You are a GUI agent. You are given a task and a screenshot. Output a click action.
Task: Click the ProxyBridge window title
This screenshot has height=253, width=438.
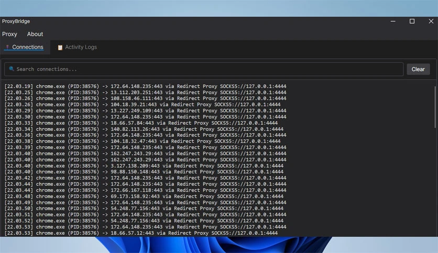point(16,21)
